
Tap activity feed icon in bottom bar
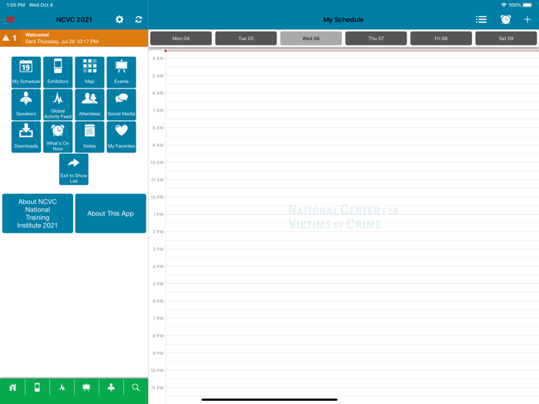tap(62, 388)
